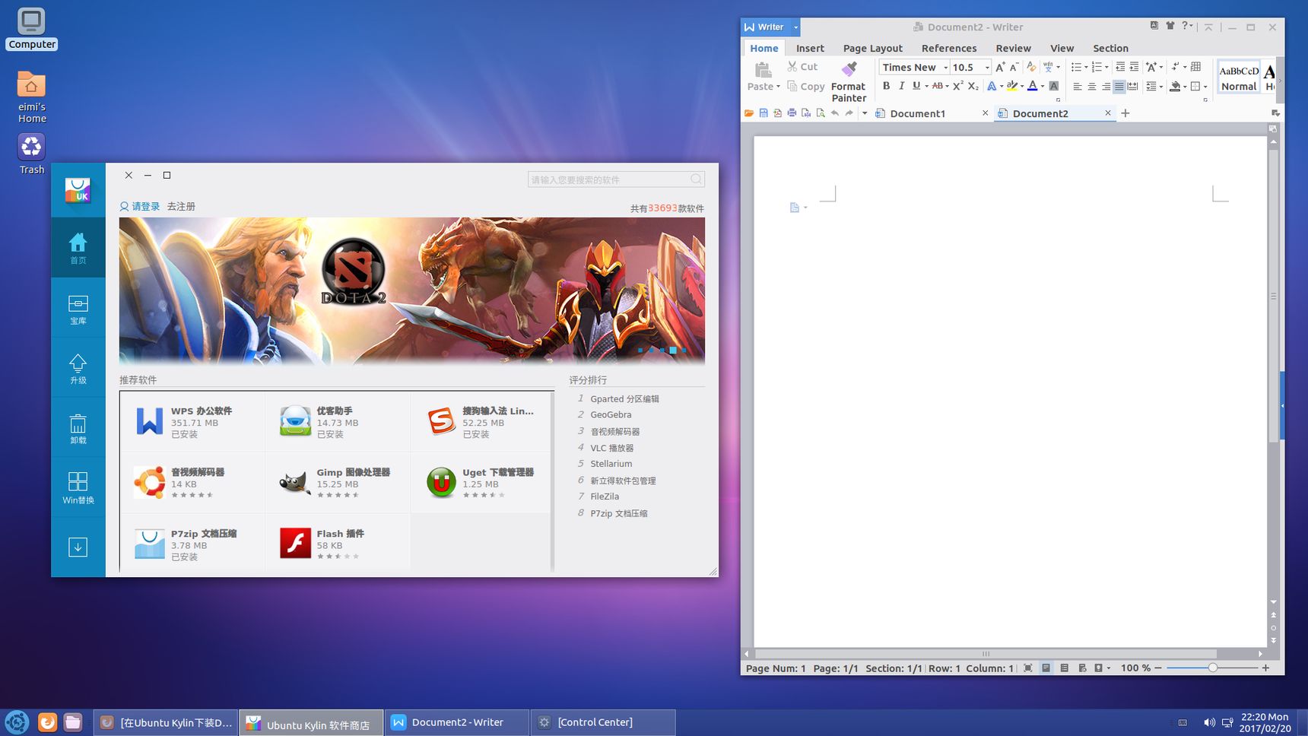Viewport: 1308px width, 736px height.
Task: Open the 首页 home page in software center sidebar
Action: pos(78,248)
